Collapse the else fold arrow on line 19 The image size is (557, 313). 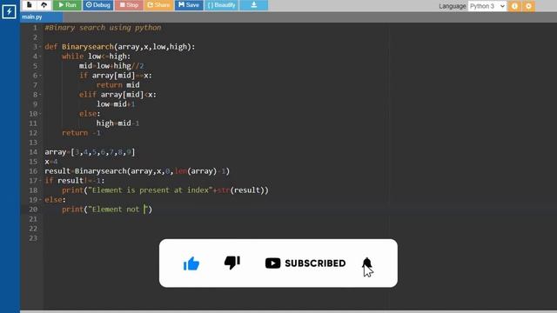coord(40,200)
